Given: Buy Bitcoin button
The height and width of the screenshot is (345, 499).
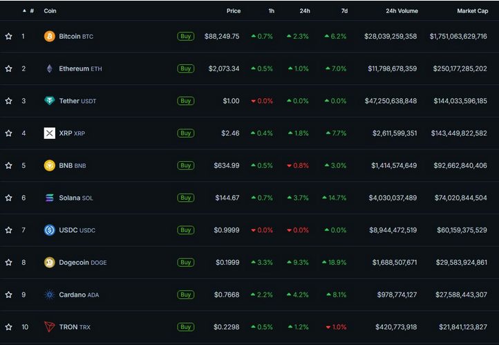Looking at the screenshot, I should (x=185, y=36).
